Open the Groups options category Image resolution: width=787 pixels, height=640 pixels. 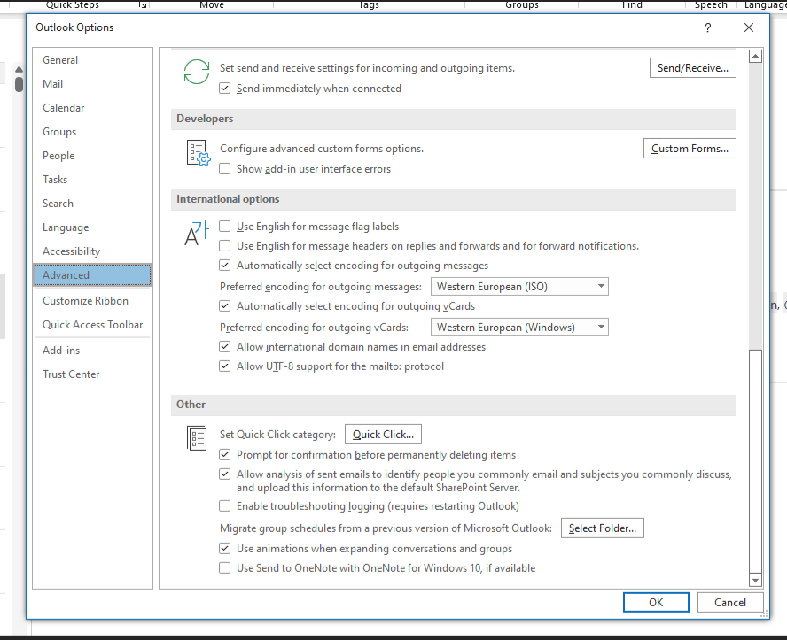pyautogui.click(x=93, y=132)
